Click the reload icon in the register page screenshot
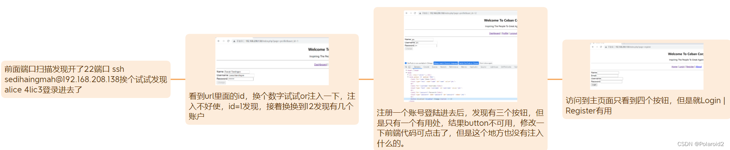The width and height of the screenshot is (730, 150). [601, 47]
